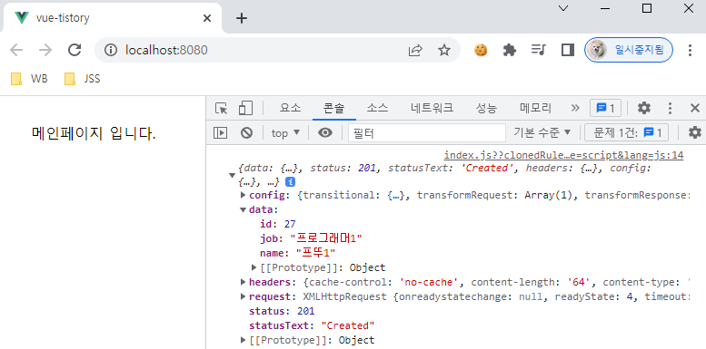Expand the Prototype under data

point(254,267)
